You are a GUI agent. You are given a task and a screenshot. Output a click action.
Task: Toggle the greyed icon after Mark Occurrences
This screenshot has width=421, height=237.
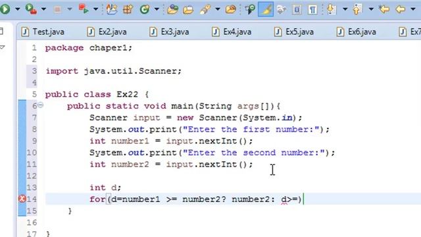(x=281, y=10)
